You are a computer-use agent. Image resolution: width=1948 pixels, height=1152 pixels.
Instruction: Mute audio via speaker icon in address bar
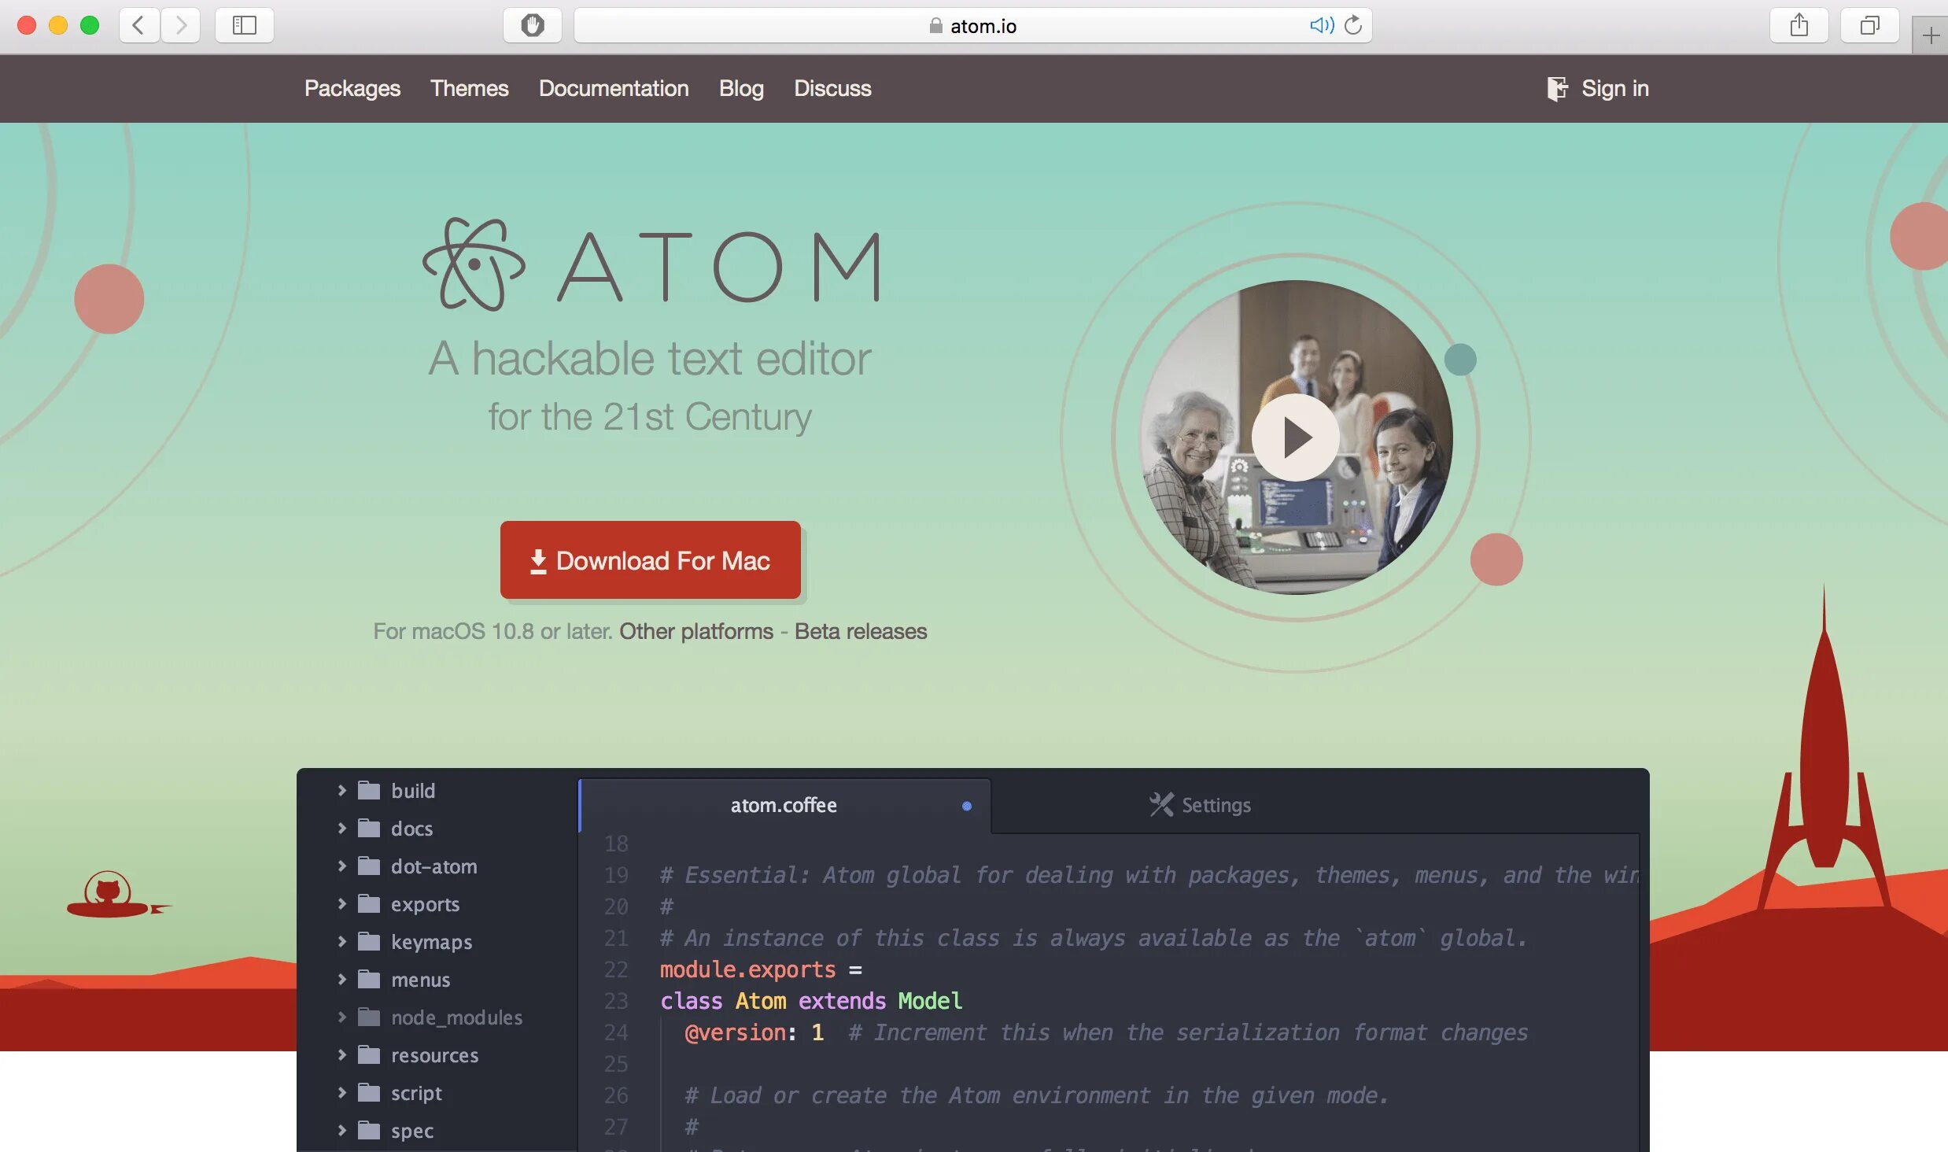1322,25
